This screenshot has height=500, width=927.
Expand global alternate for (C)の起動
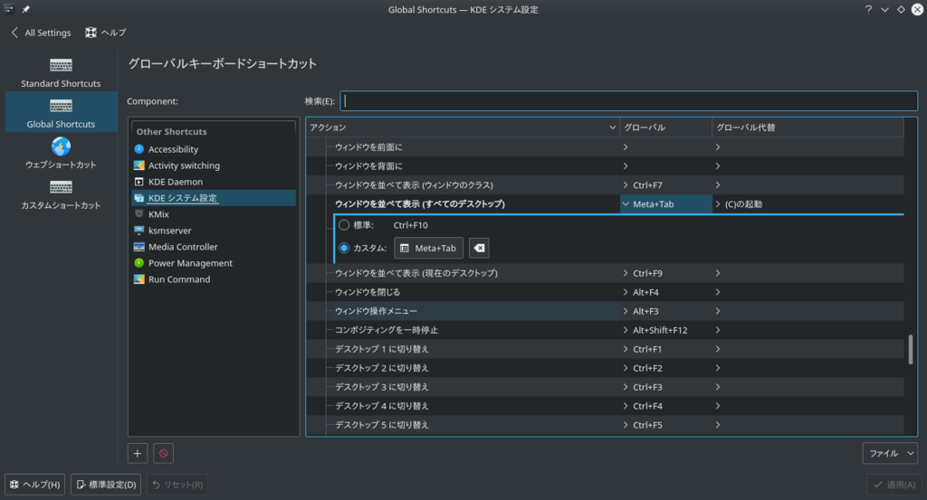718,204
